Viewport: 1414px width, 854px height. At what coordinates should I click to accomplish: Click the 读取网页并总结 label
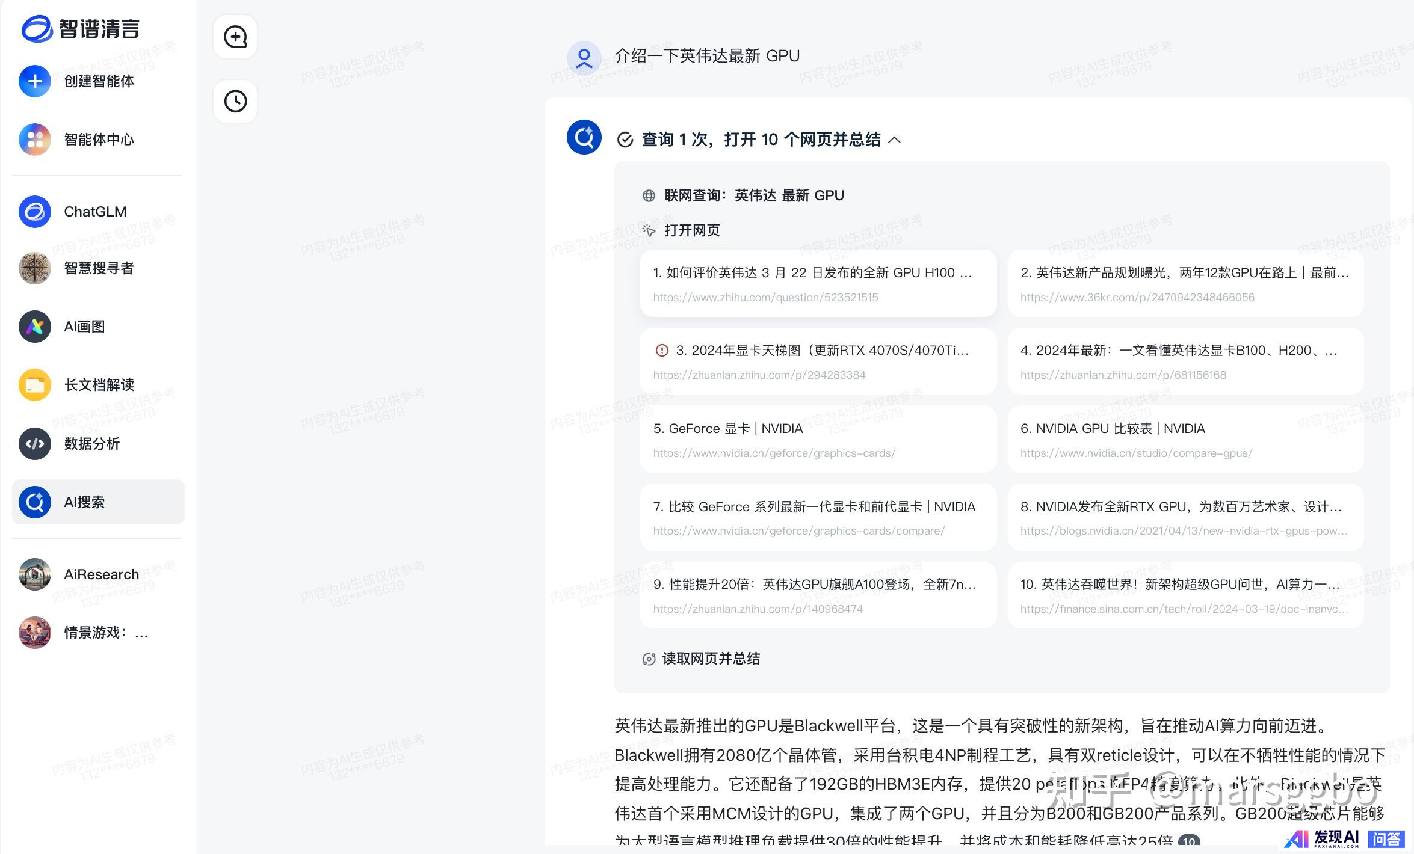tap(711, 659)
